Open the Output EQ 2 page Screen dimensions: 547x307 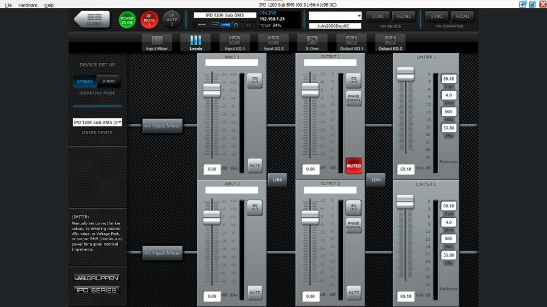click(390, 43)
